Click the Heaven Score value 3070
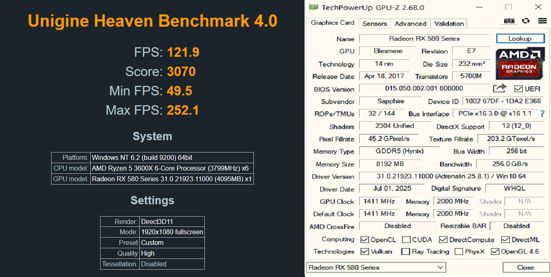Image resolution: width=551 pixels, height=277 pixels. 181,72
